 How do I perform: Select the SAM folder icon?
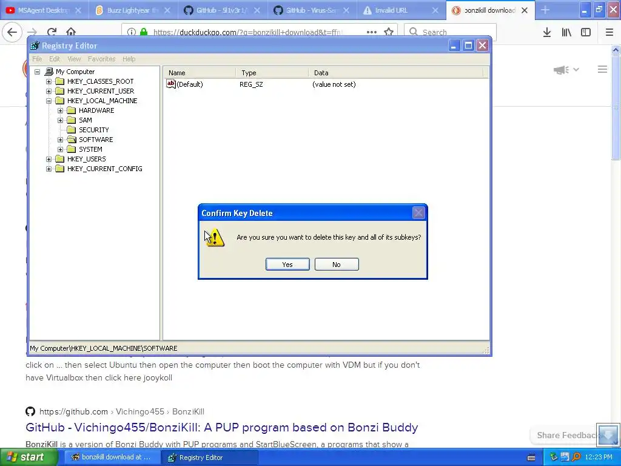pos(72,120)
